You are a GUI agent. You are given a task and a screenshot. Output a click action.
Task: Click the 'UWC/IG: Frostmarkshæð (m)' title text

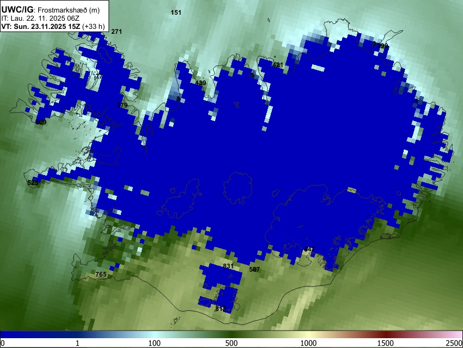pos(51,10)
